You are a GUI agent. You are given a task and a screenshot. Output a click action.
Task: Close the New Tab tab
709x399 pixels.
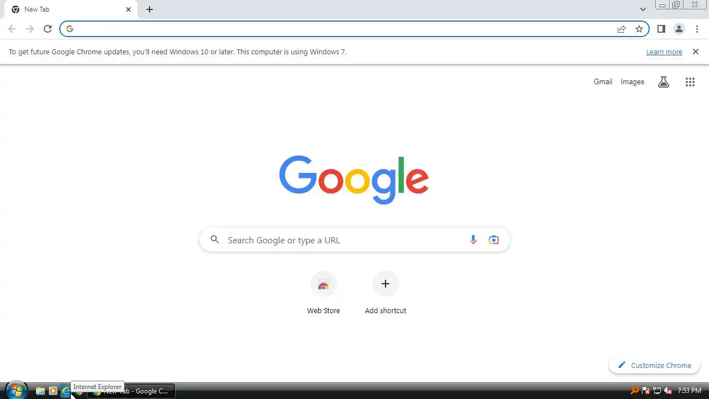[129, 9]
